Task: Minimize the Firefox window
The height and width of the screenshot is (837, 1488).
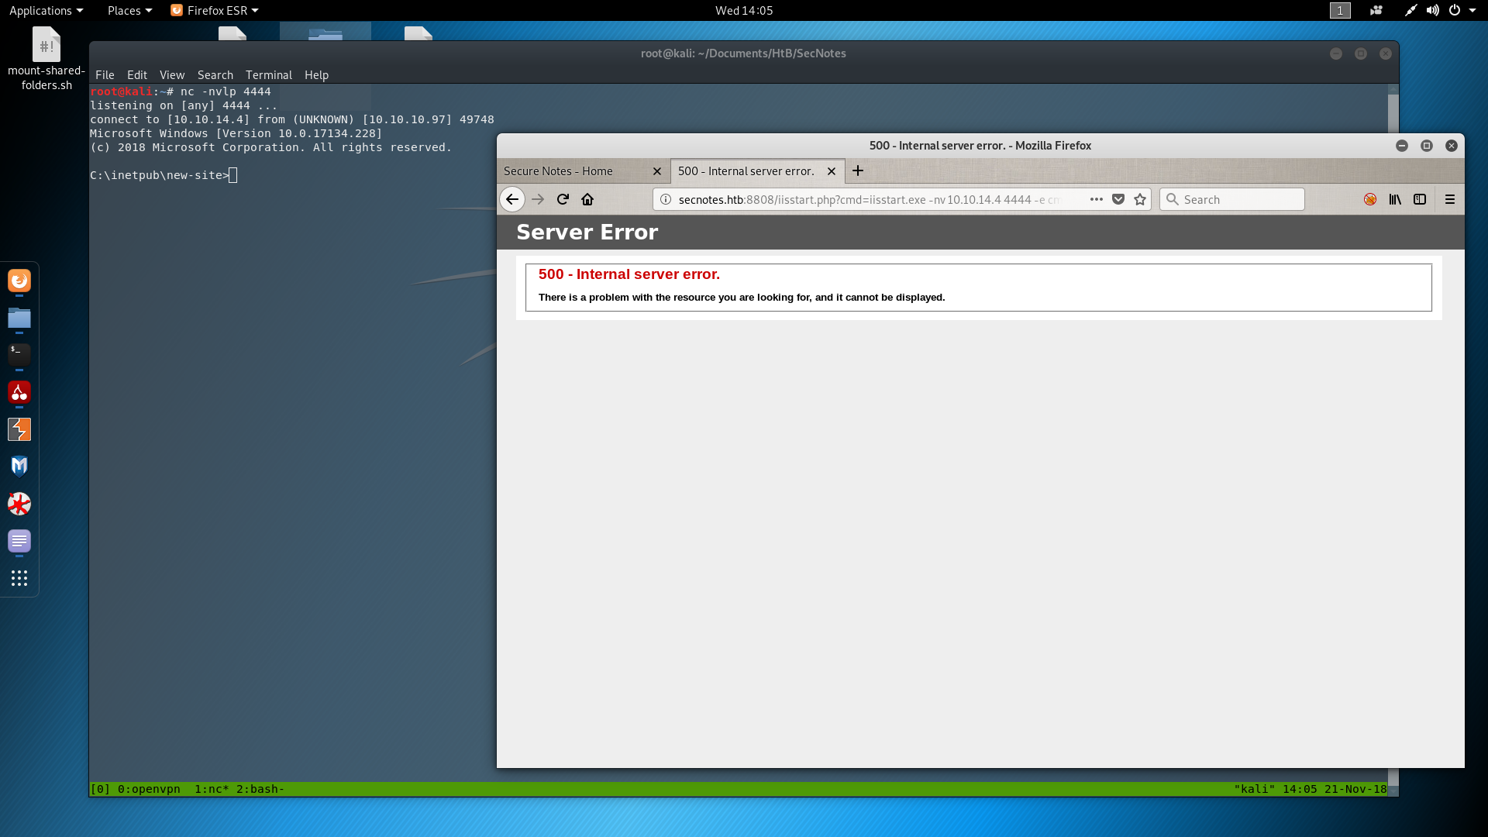Action: pos(1402,146)
